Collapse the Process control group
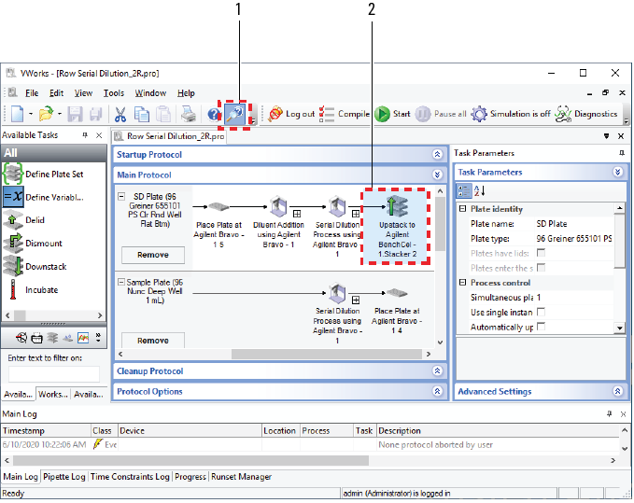The width and height of the screenshot is (634, 503). tap(462, 283)
